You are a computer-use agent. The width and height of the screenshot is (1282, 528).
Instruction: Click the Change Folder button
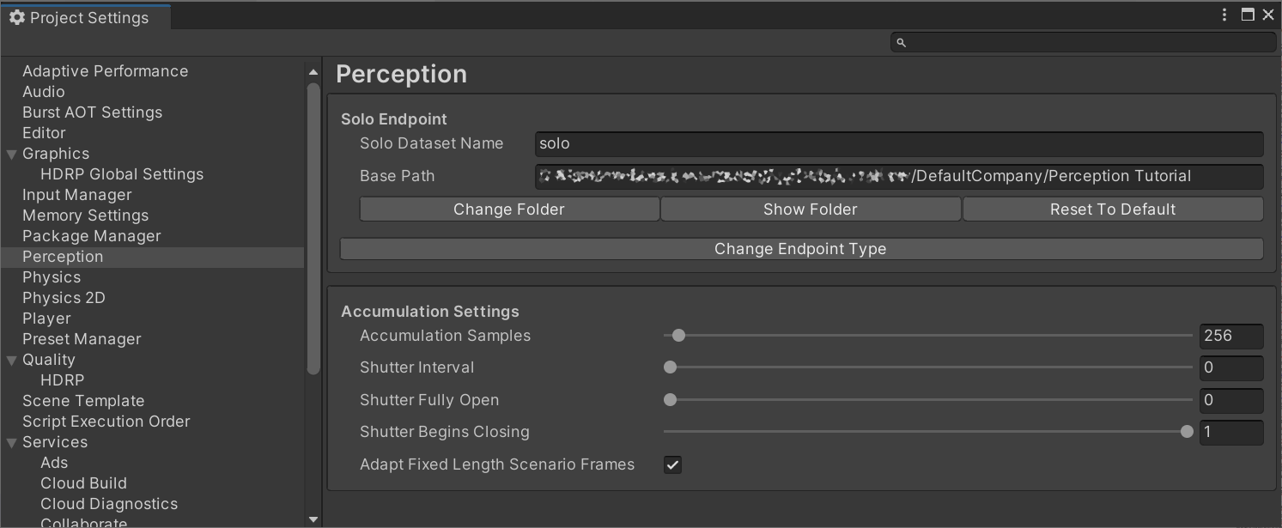pos(509,209)
